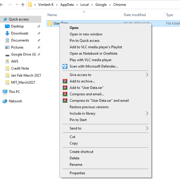Click the blue Downloads arrow icon
Screen dimensions: 180x188
point(7,33)
